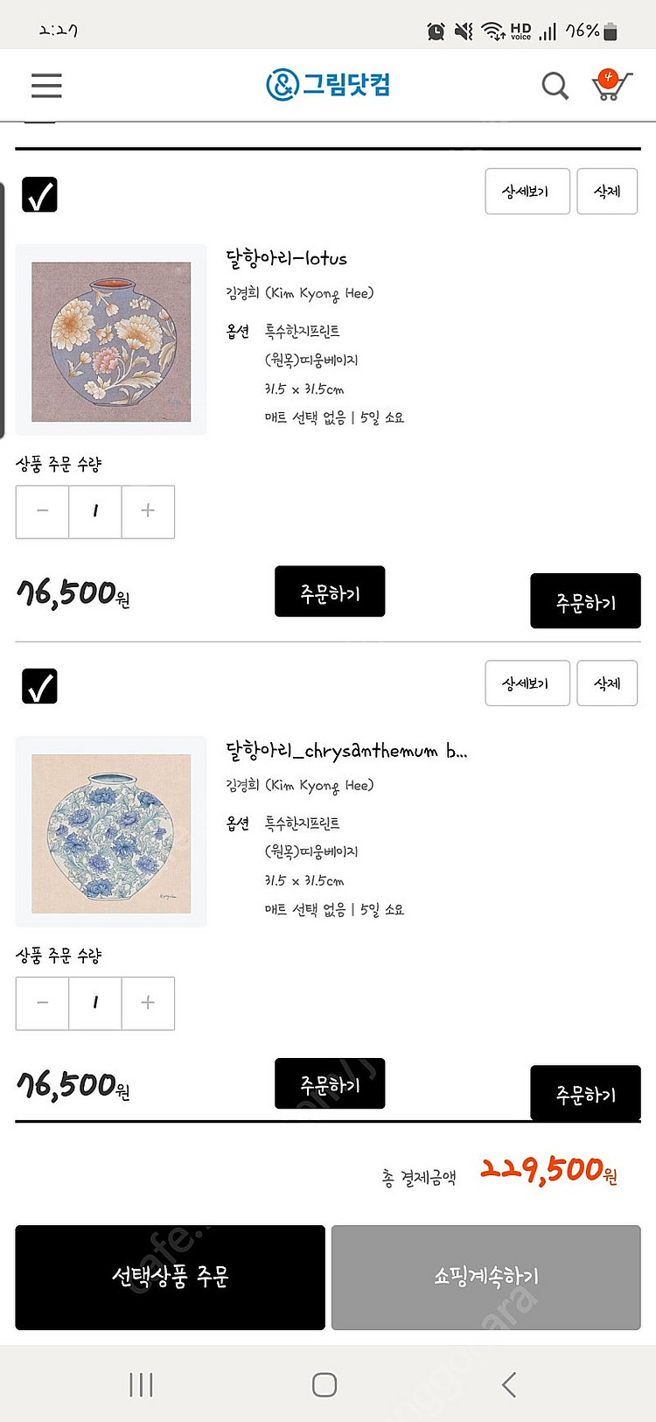The height and width of the screenshot is (1422, 656).
Task: Increase quantity of chrysanthemum item
Action: coord(148,1003)
